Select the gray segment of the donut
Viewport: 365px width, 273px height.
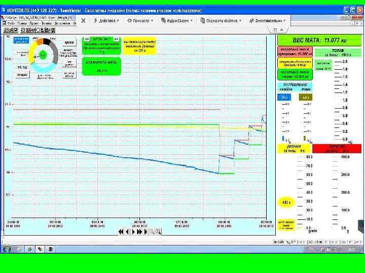coord(55,52)
